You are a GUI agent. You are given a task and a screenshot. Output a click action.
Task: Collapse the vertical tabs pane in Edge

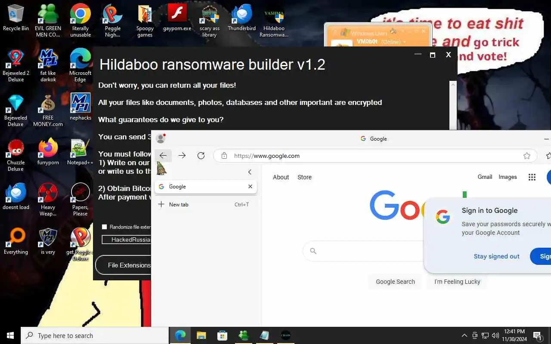coord(250,172)
